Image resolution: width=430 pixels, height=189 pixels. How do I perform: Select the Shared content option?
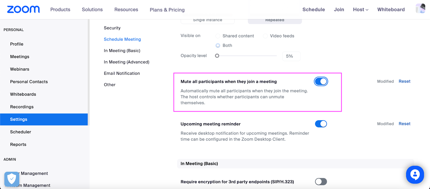click(218, 36)
